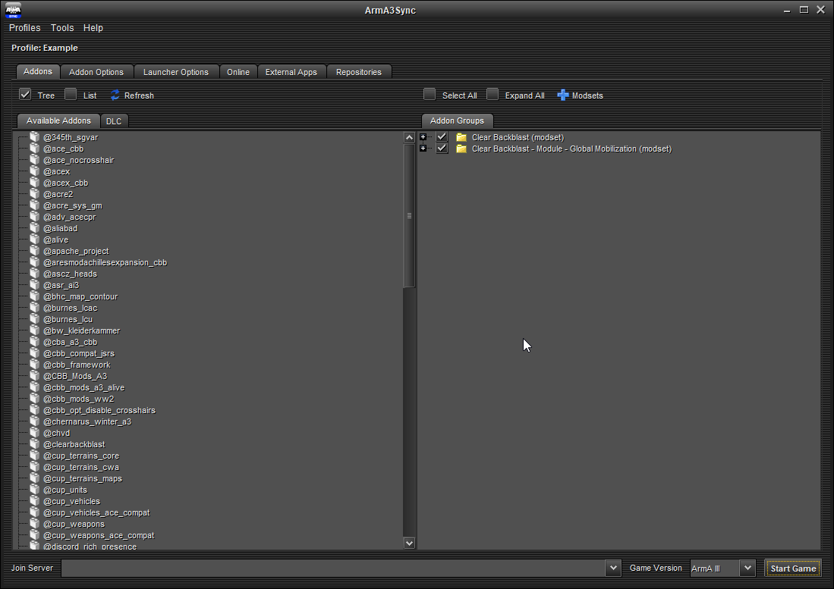The width and height of the screenshot is (834, 589).
Task: Expand the Clear Backblast (modset) group
Action: (423, 137)
